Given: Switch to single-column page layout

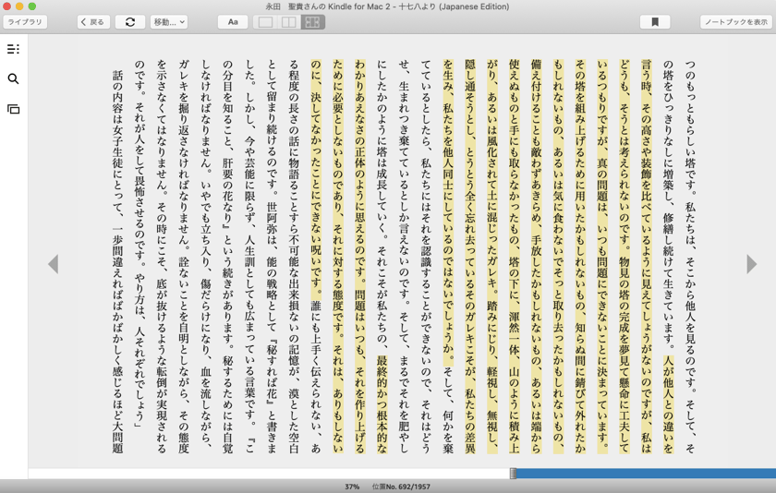Looking at the screenshot, I should (x=265, y=22).
